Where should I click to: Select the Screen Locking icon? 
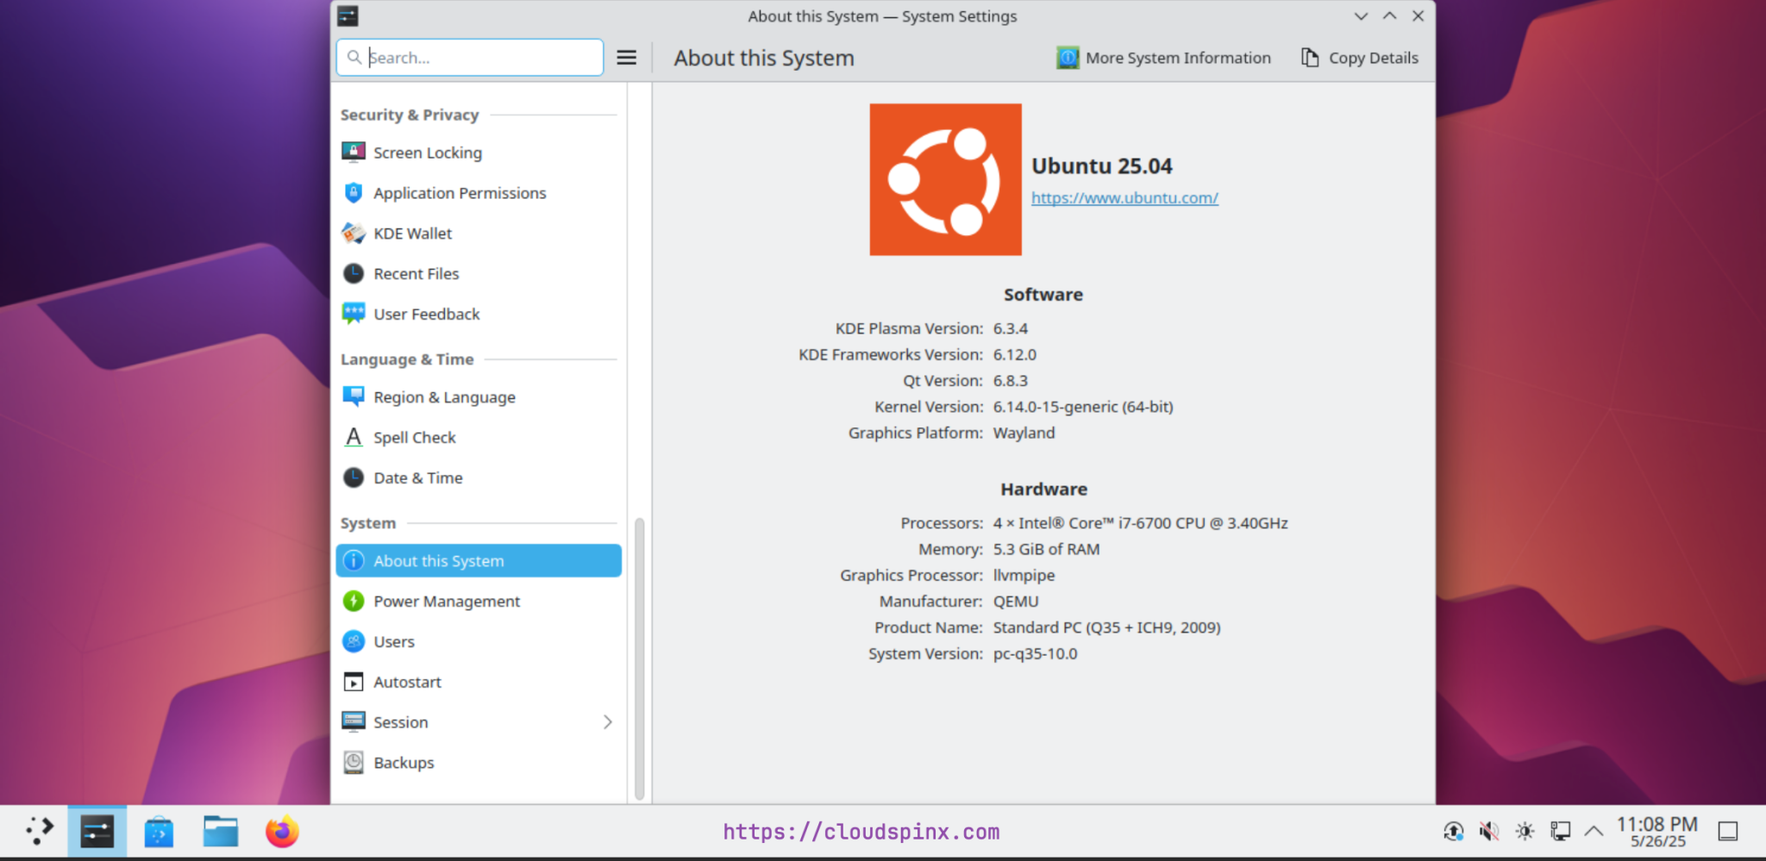point(354,152)
